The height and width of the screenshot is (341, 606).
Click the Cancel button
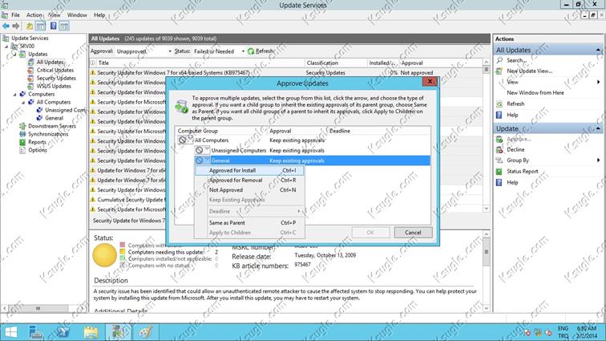click(x=413, y=233)
